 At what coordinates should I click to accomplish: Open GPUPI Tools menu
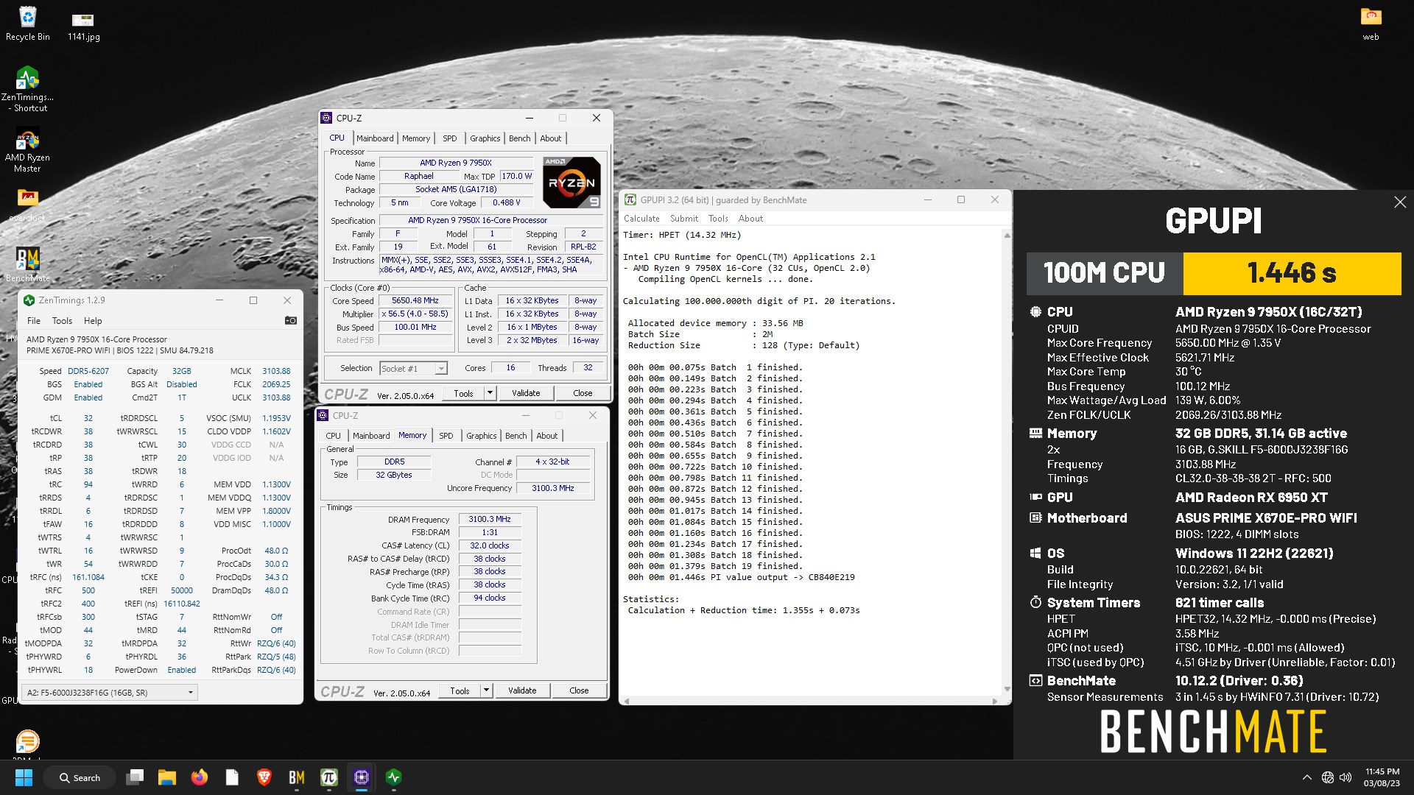(x=718, y=219)
